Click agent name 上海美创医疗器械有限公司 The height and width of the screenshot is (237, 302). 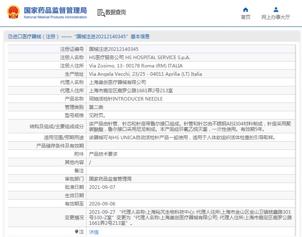coord(117,82)
